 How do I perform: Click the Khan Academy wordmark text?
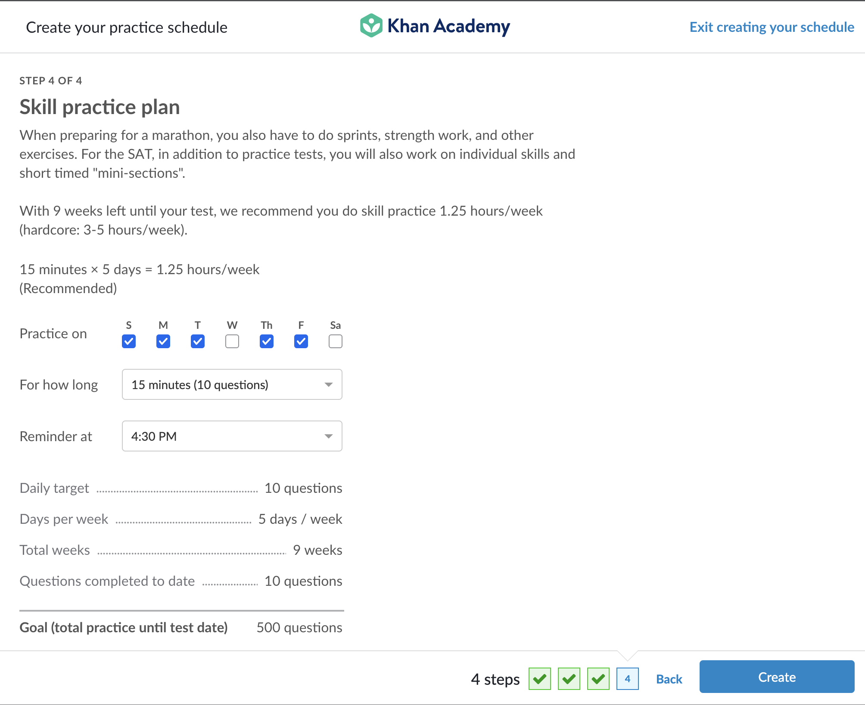[448, 26]
